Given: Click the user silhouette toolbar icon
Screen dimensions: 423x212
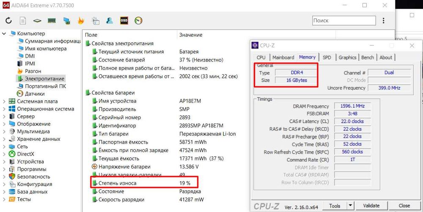Looking at the screenshot, I should tap(110, 20).
